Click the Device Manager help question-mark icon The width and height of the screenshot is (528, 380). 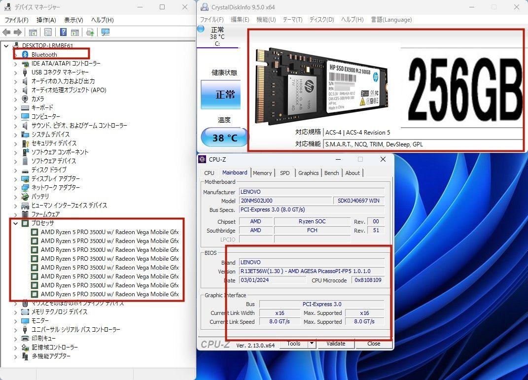63,33
